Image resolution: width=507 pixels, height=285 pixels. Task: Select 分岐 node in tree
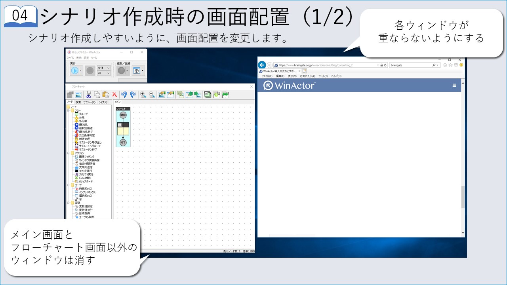pyautogui.click(x=82, y=118)
